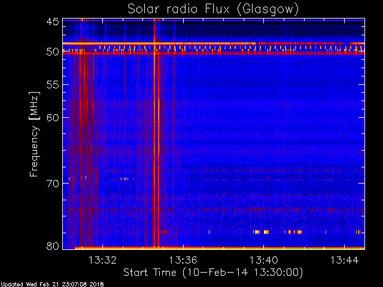Click the 'Solar radio Flux (Glasgow)' title
383x287 pixels.
point(213,9)
